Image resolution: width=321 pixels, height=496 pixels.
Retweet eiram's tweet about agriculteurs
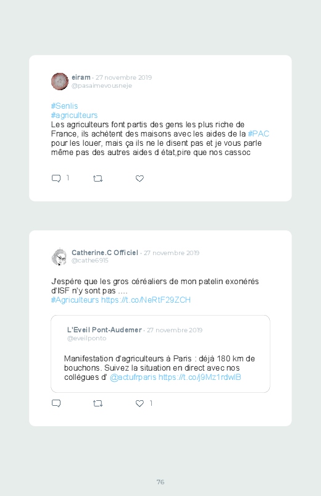98,179
